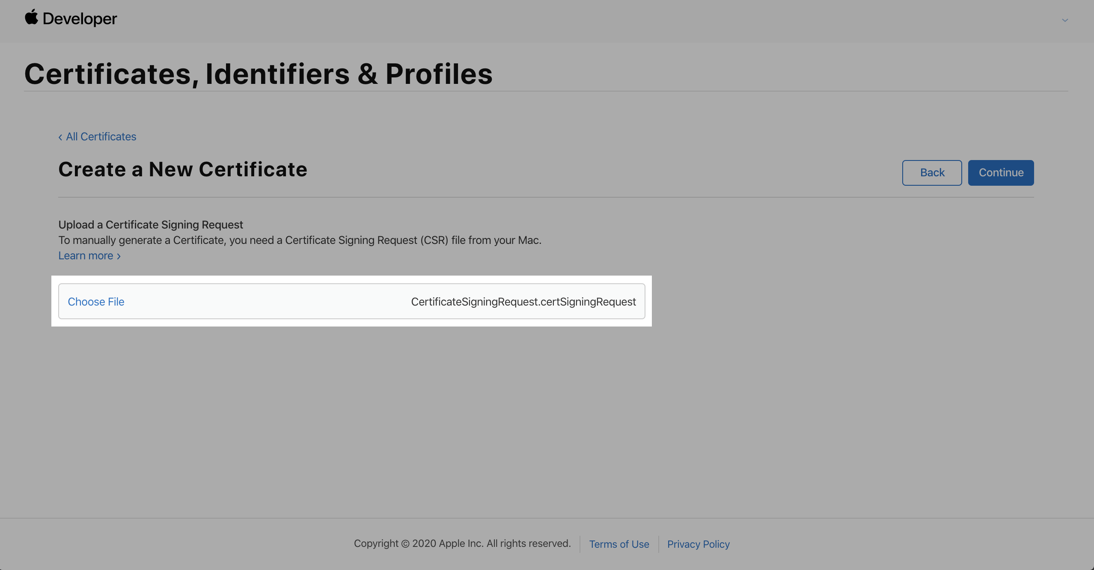Viewport: 1094px width, 570px height.
Task: Click the copyright symbol in the footer
Action: point(405,544)
